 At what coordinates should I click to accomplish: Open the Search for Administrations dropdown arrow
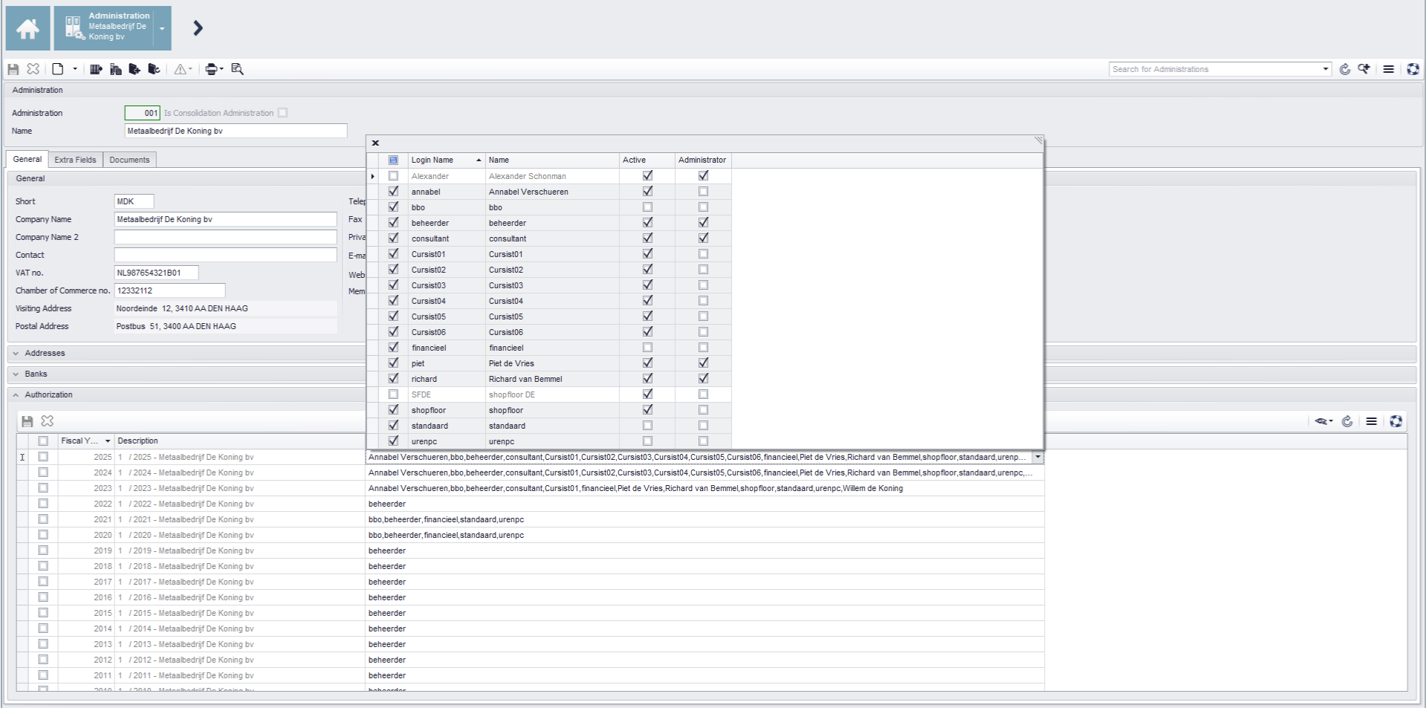click(x=1326, y=69)
